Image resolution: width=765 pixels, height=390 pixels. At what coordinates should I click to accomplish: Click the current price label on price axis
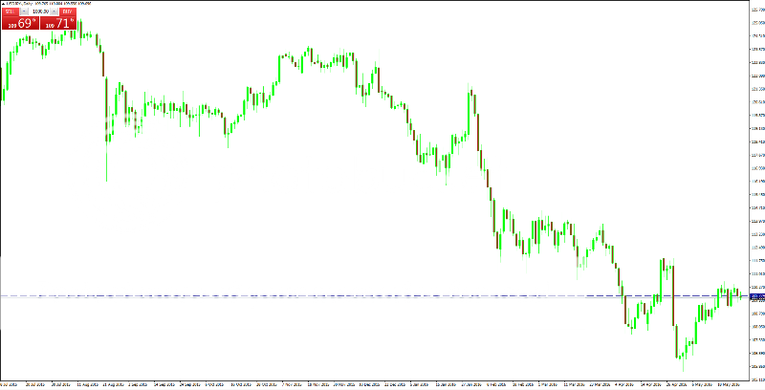coord(756,296)
